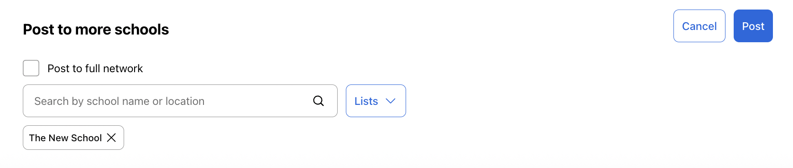Focus the school name or location search field

180,101
